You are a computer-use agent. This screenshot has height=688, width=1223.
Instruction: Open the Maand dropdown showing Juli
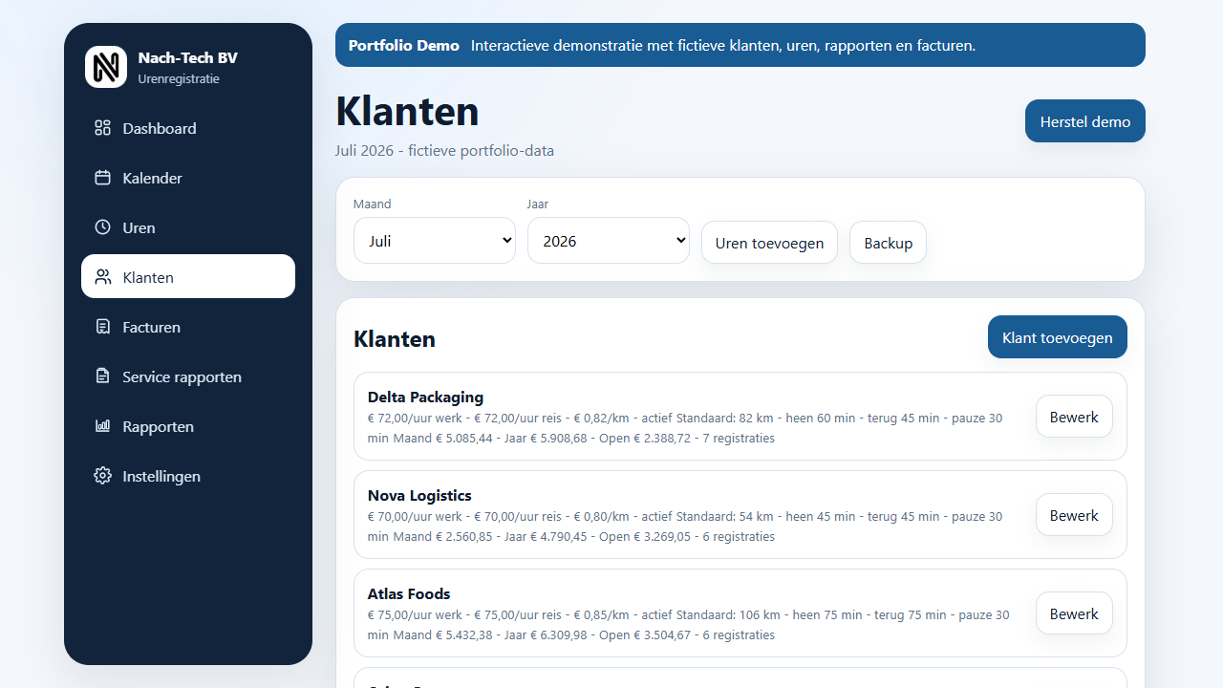tap(435, 241)
